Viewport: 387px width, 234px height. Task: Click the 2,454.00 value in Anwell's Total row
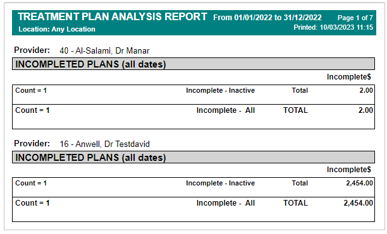pyautogui.click(x=359, y=183)
